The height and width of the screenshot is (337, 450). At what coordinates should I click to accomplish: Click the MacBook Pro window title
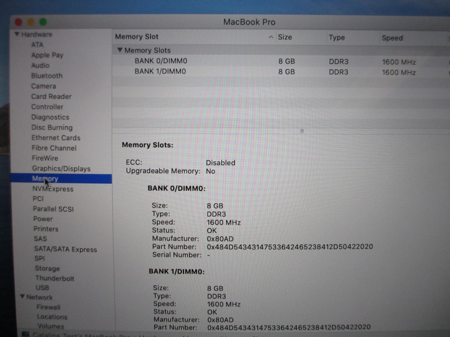[x=249, y=22]
